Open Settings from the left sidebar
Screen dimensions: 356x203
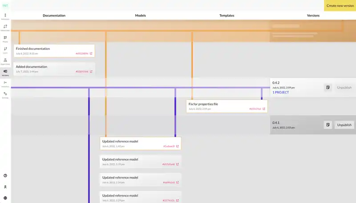coord(5,94)
